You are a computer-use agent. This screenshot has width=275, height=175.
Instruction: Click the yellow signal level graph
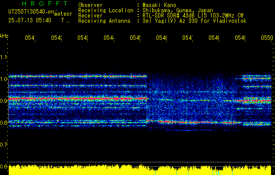(x=140, y=170)
